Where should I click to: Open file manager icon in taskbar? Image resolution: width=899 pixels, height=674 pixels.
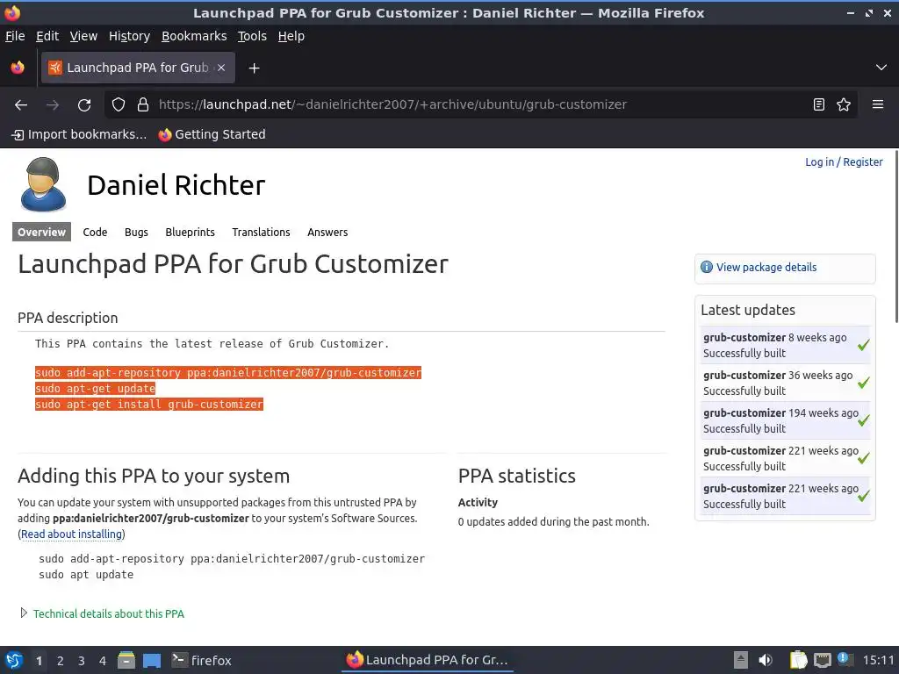point(126,660)
